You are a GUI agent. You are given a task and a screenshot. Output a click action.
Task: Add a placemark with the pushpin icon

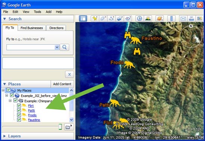(x=95, y=19)
